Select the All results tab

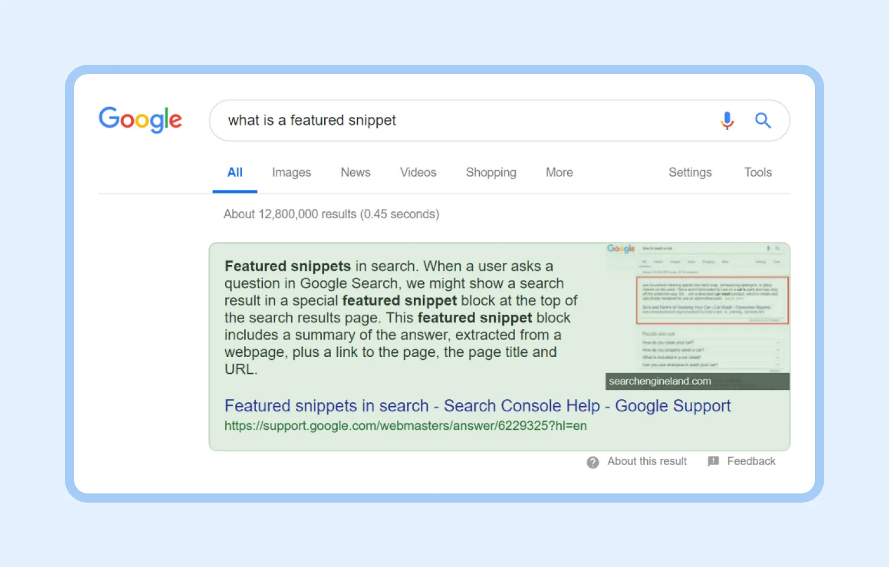pyautogui.click(x=235, y=172)
